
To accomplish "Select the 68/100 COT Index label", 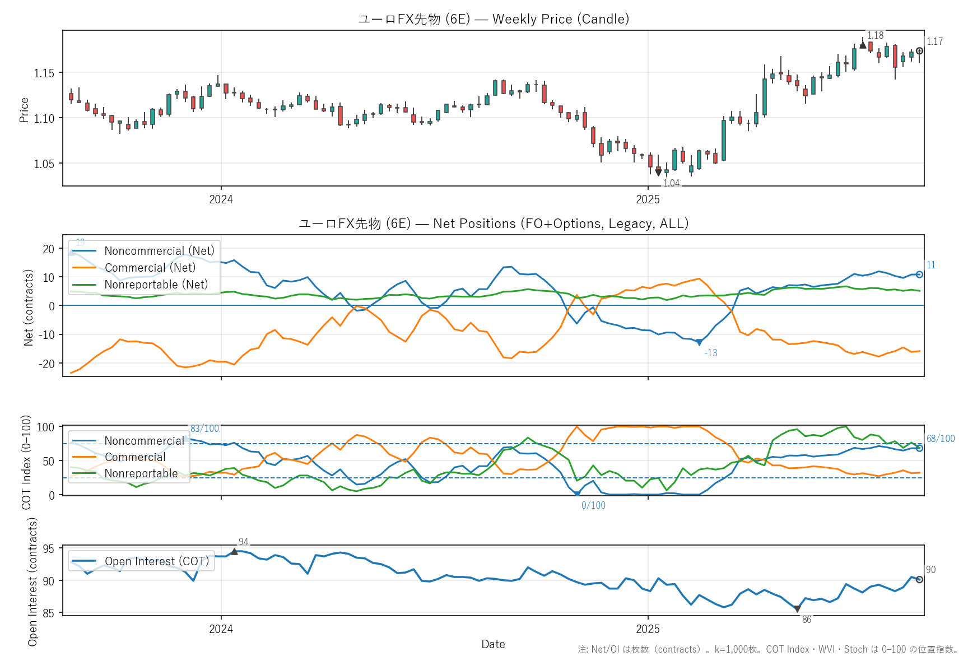I will point(941,439).
